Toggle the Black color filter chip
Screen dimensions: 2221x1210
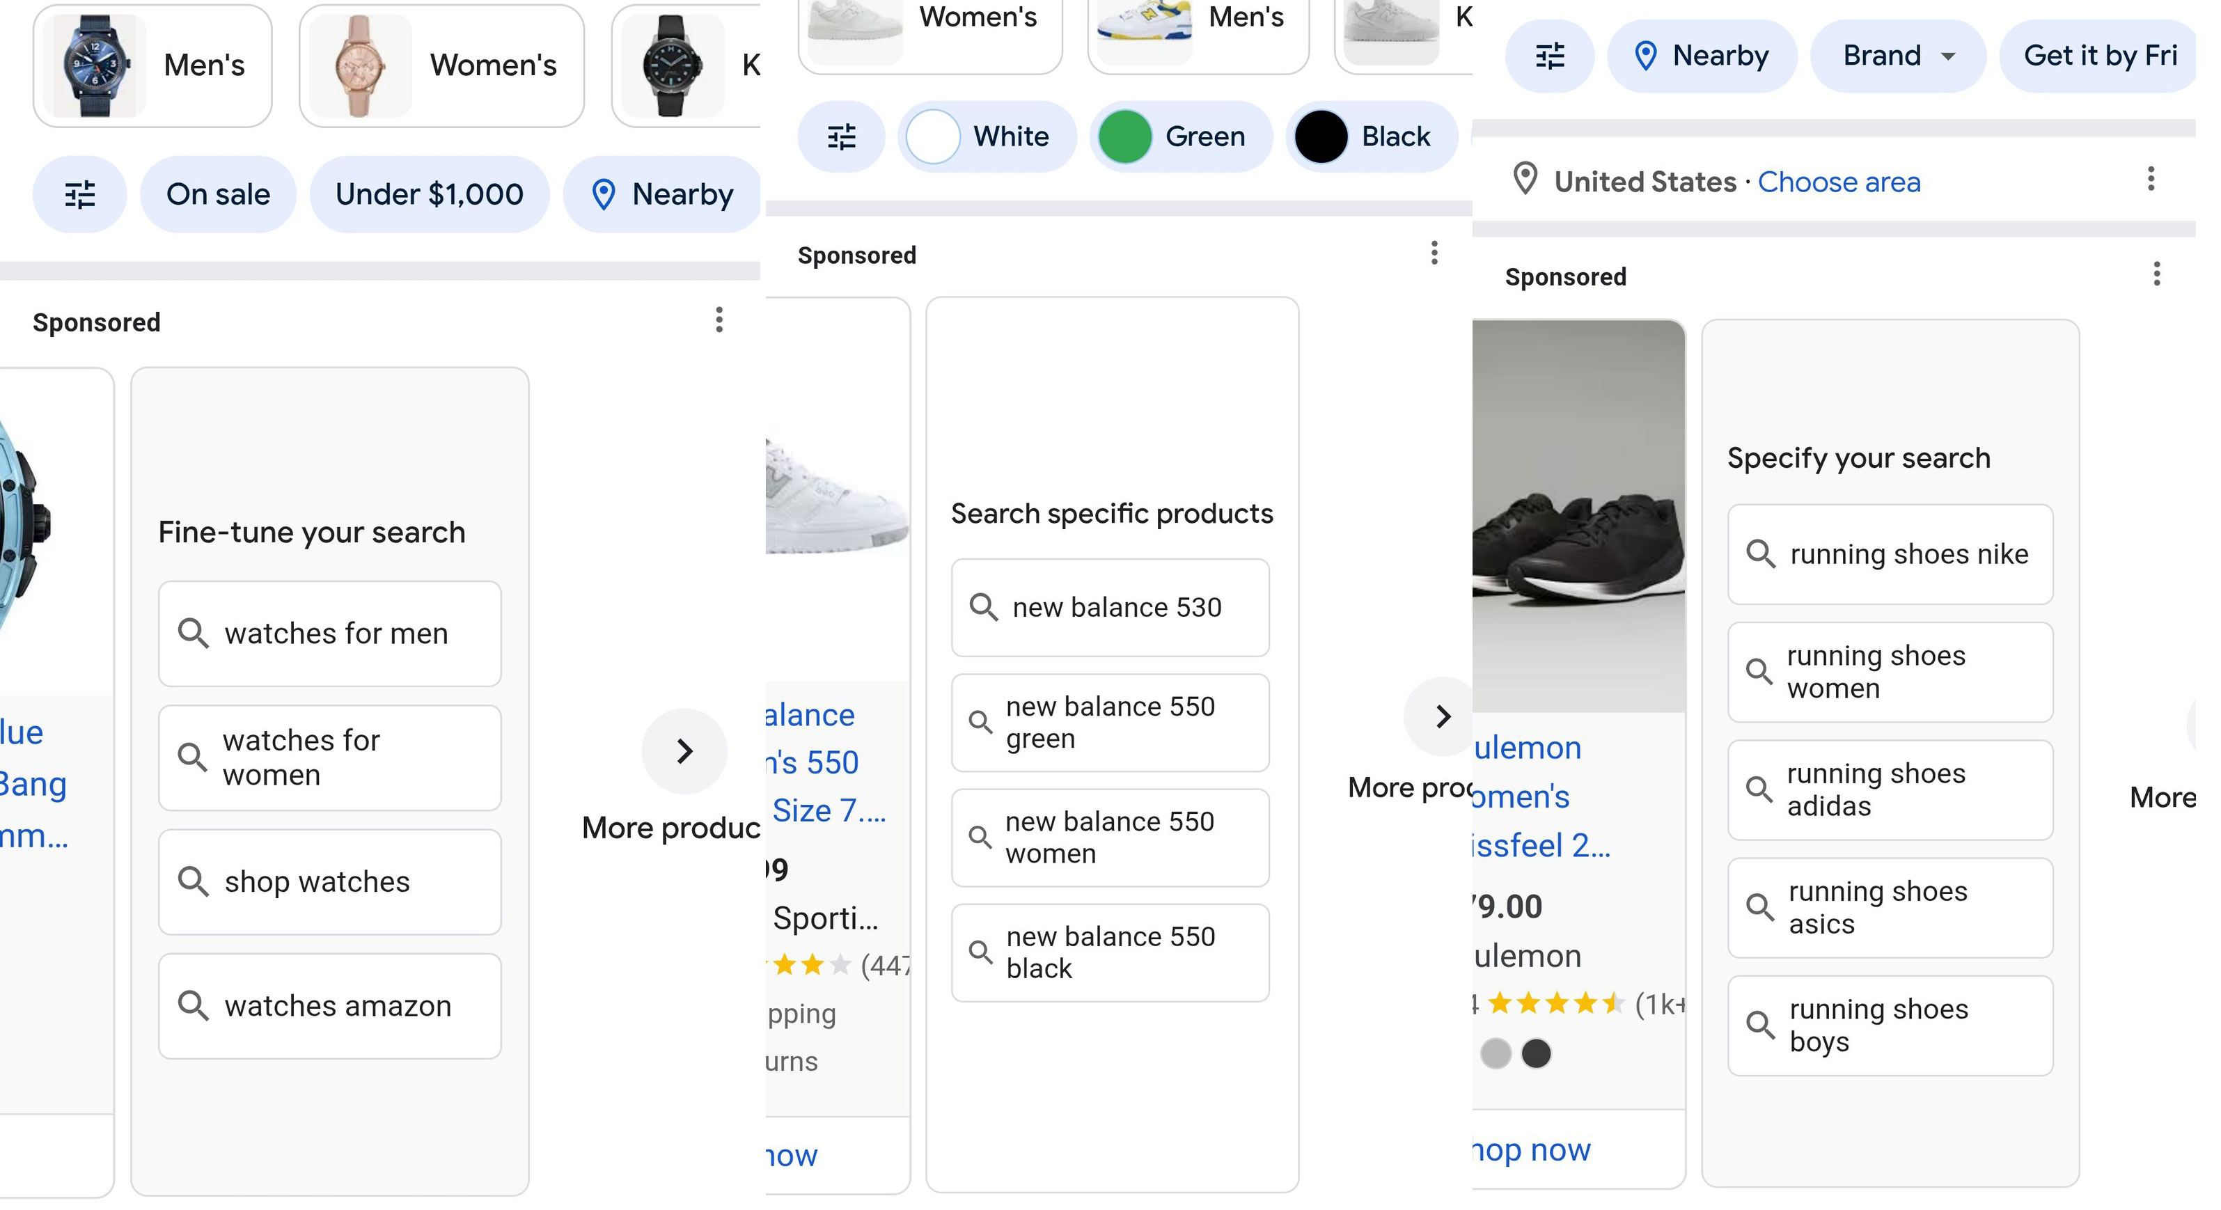1371,135
